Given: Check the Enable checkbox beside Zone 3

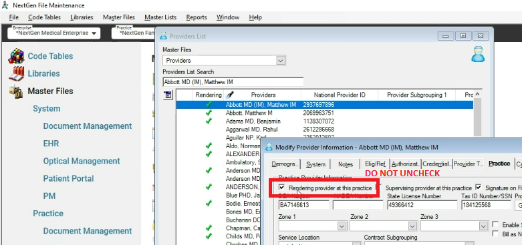Looking at the screenshot, I should click(x=495, y=224).
